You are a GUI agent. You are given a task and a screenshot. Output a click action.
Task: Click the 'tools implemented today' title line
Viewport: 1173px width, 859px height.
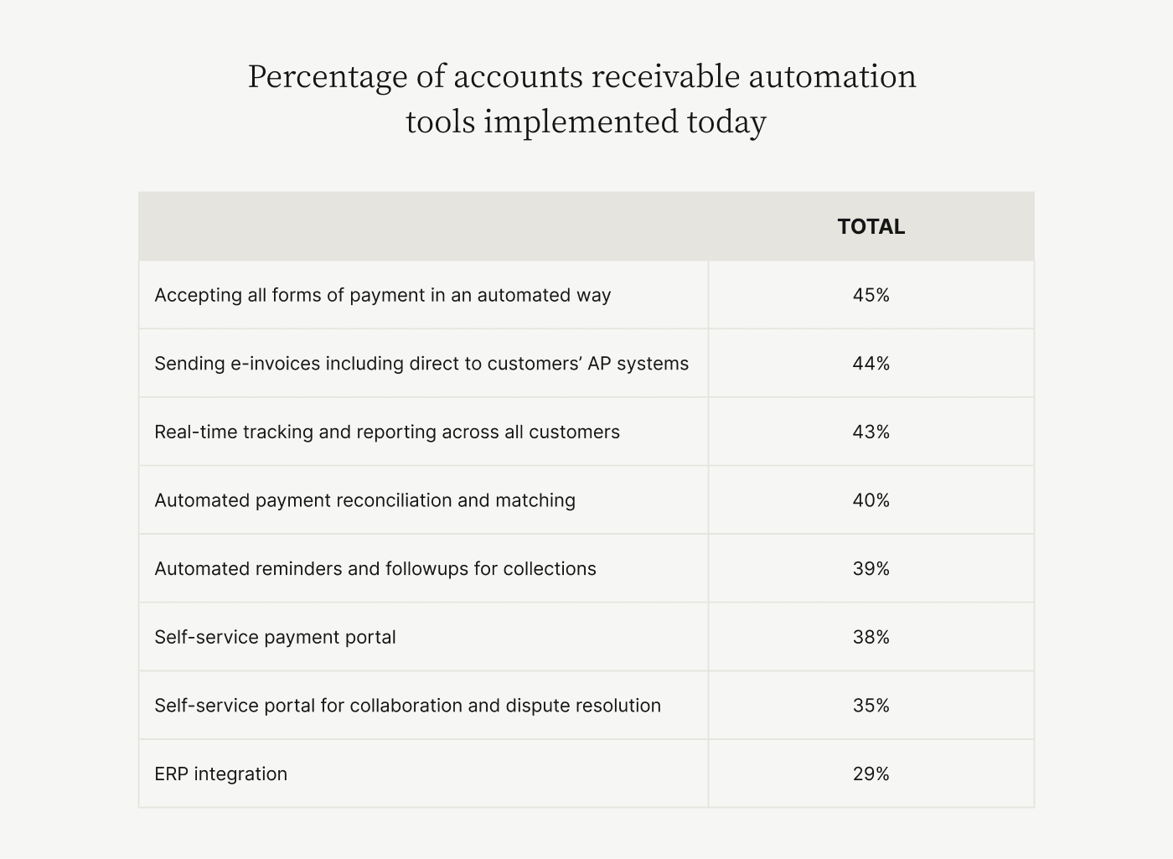586,122
